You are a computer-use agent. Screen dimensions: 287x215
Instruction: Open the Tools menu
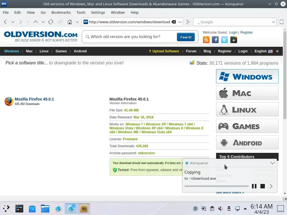pos(81,12)
